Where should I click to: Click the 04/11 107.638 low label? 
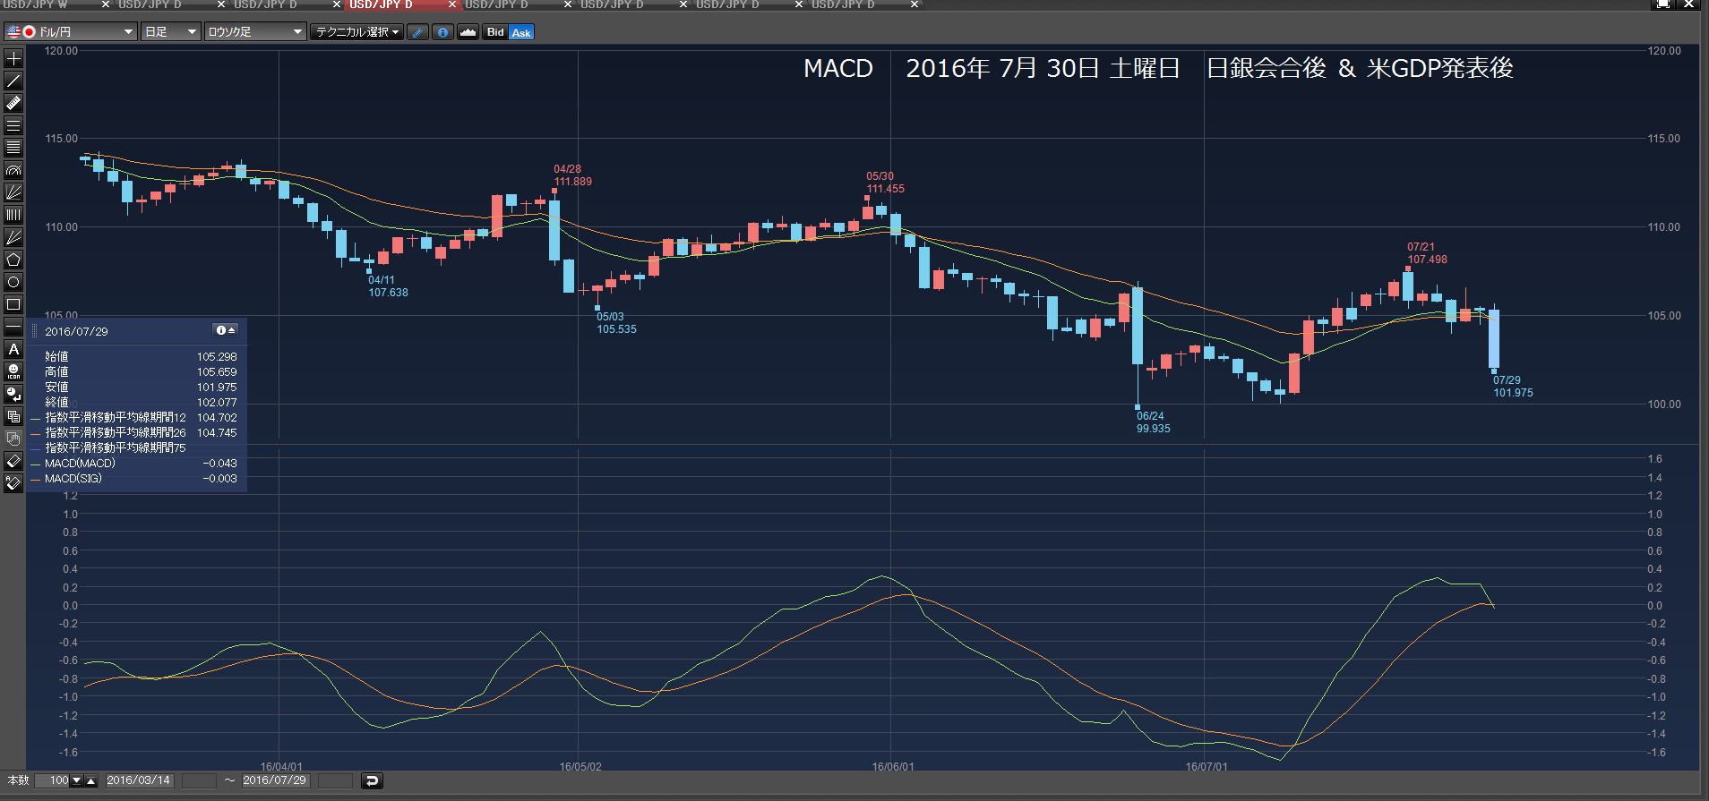[388, 286]
